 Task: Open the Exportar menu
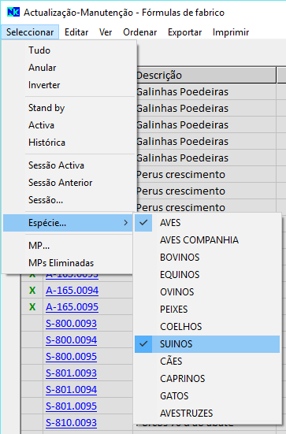coord(184,32)
